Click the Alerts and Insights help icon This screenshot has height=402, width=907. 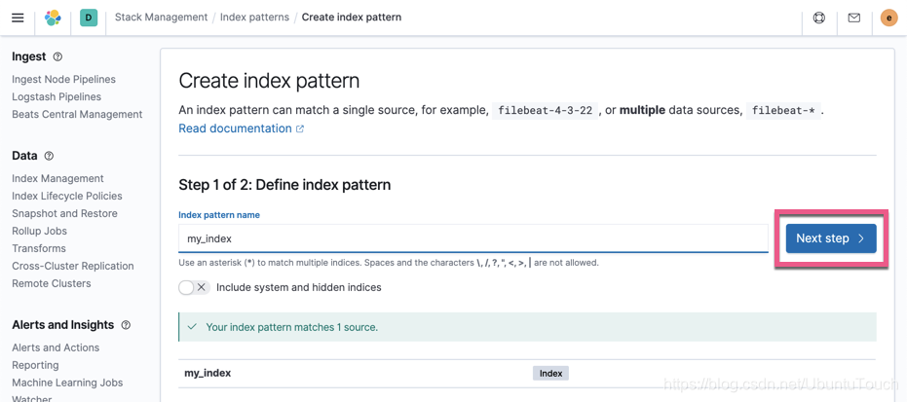pos(126,325)
